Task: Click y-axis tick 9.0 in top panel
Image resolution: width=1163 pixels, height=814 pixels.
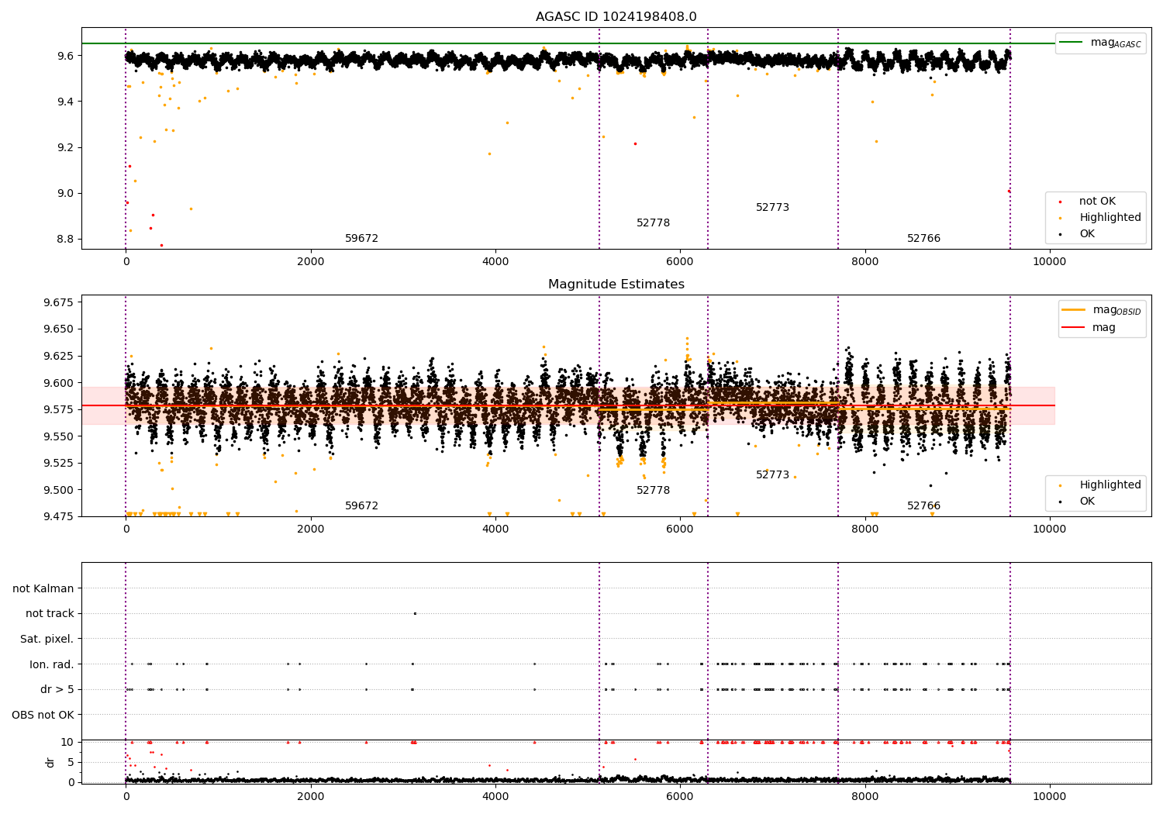Action: click(65, 193)
